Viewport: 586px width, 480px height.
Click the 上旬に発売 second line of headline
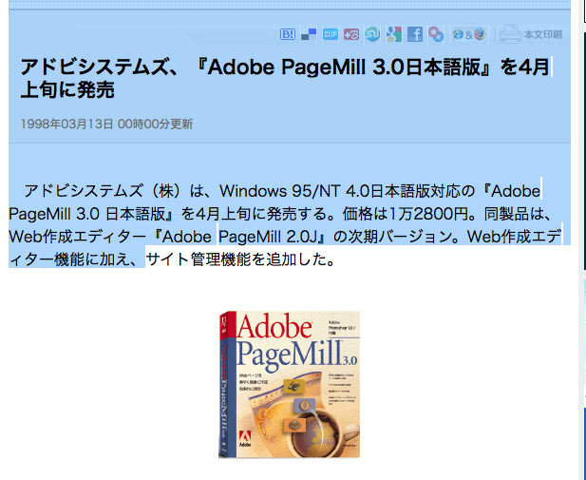coord(67,91)
